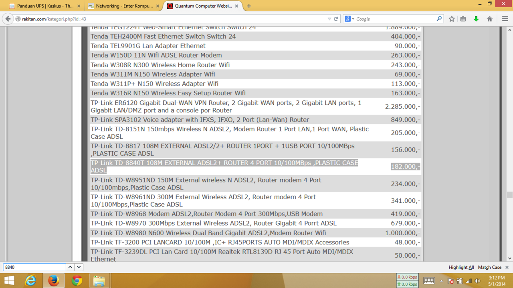This screenshot has height=288, width=513.
Task: Click highlighted TP-Link TD-8840T row
Action: coord(256,166)
